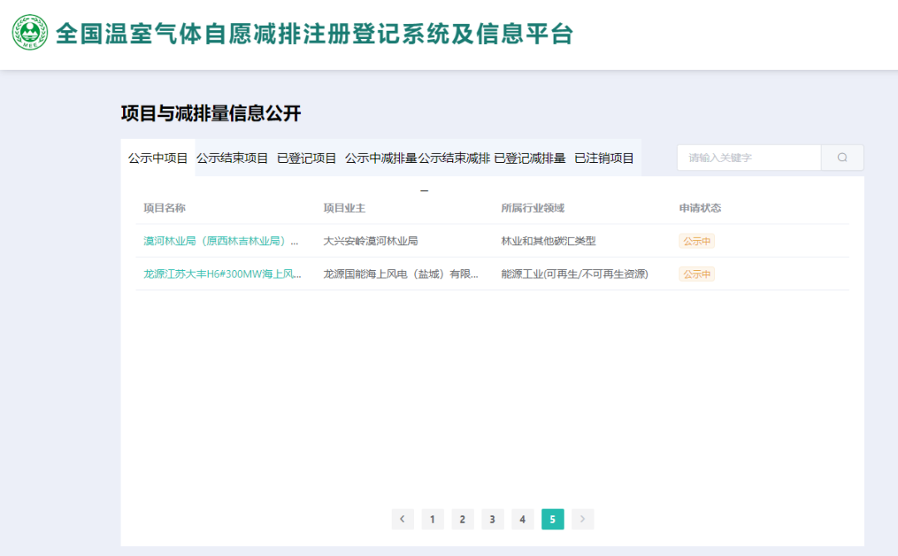Viewport: 898px width, 556px height.
Task: Navigate to page 4
Action: click(522, 519)
